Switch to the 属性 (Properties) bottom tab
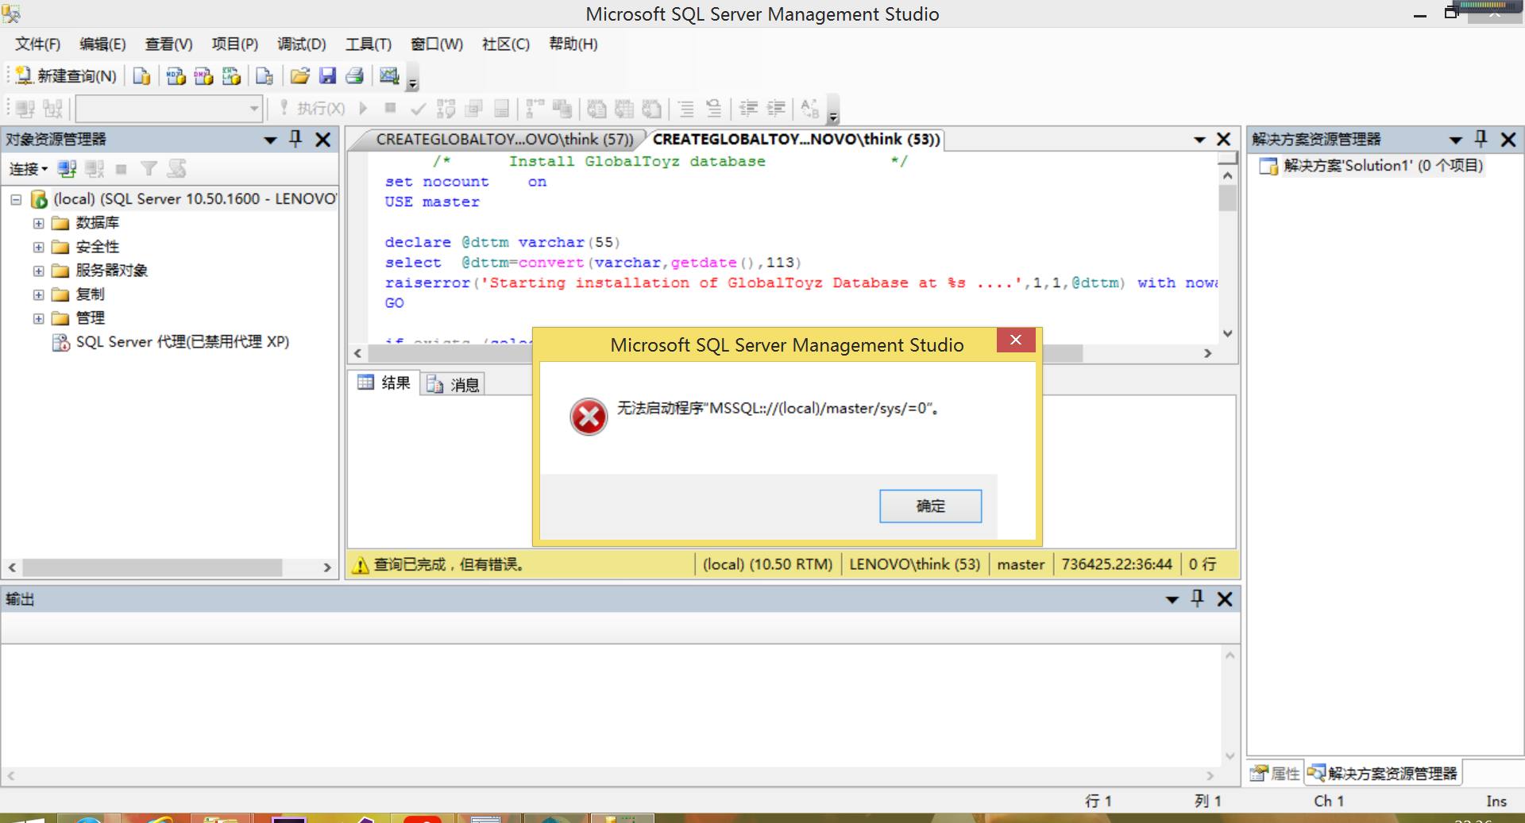Image resolution: width=1525 pixels, height=823 pixels. click(x=1276, y=773)
